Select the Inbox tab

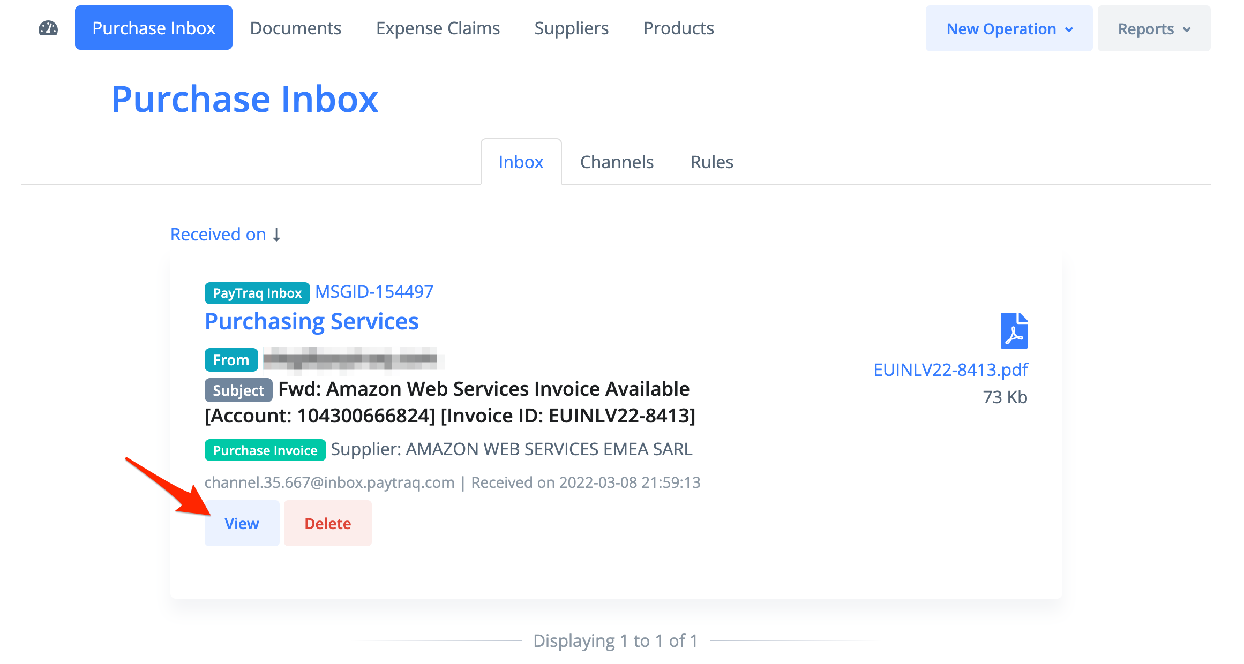pos(521,162)
